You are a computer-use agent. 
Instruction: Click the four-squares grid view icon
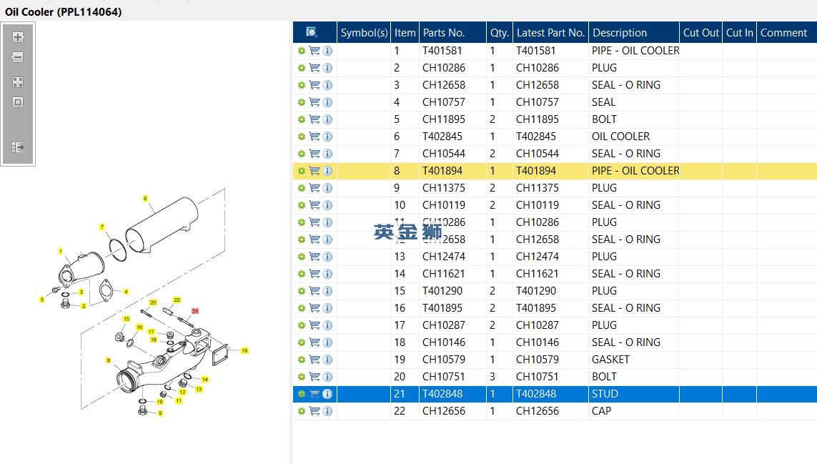18,82
